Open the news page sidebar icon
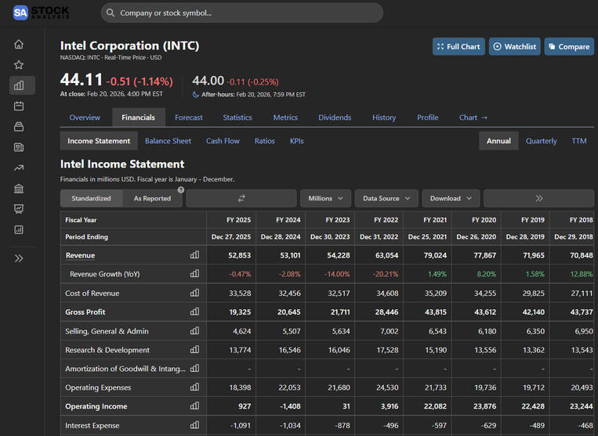Screen dimensions: 598x436 tap(19, 147)
